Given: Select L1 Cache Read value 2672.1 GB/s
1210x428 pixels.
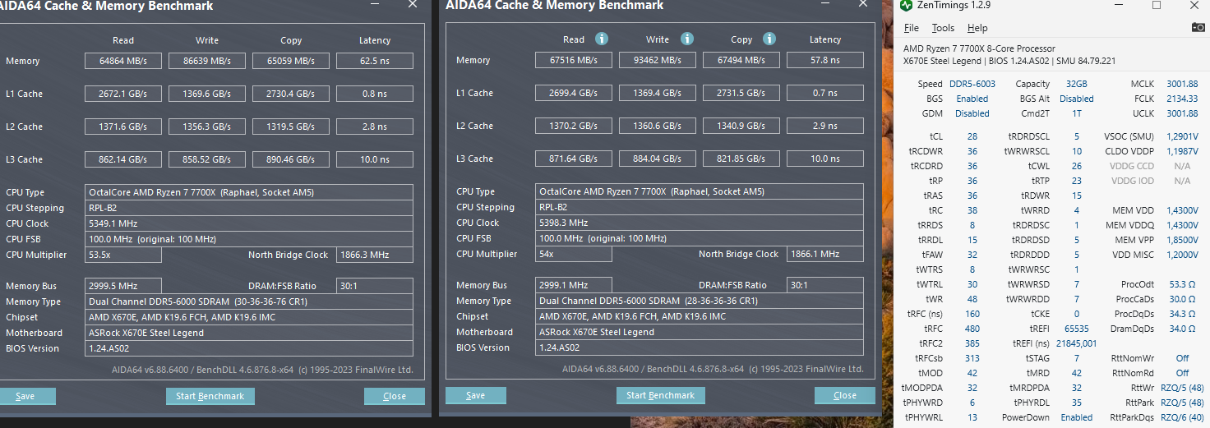Looking at the screenshot, I should 123,94.
